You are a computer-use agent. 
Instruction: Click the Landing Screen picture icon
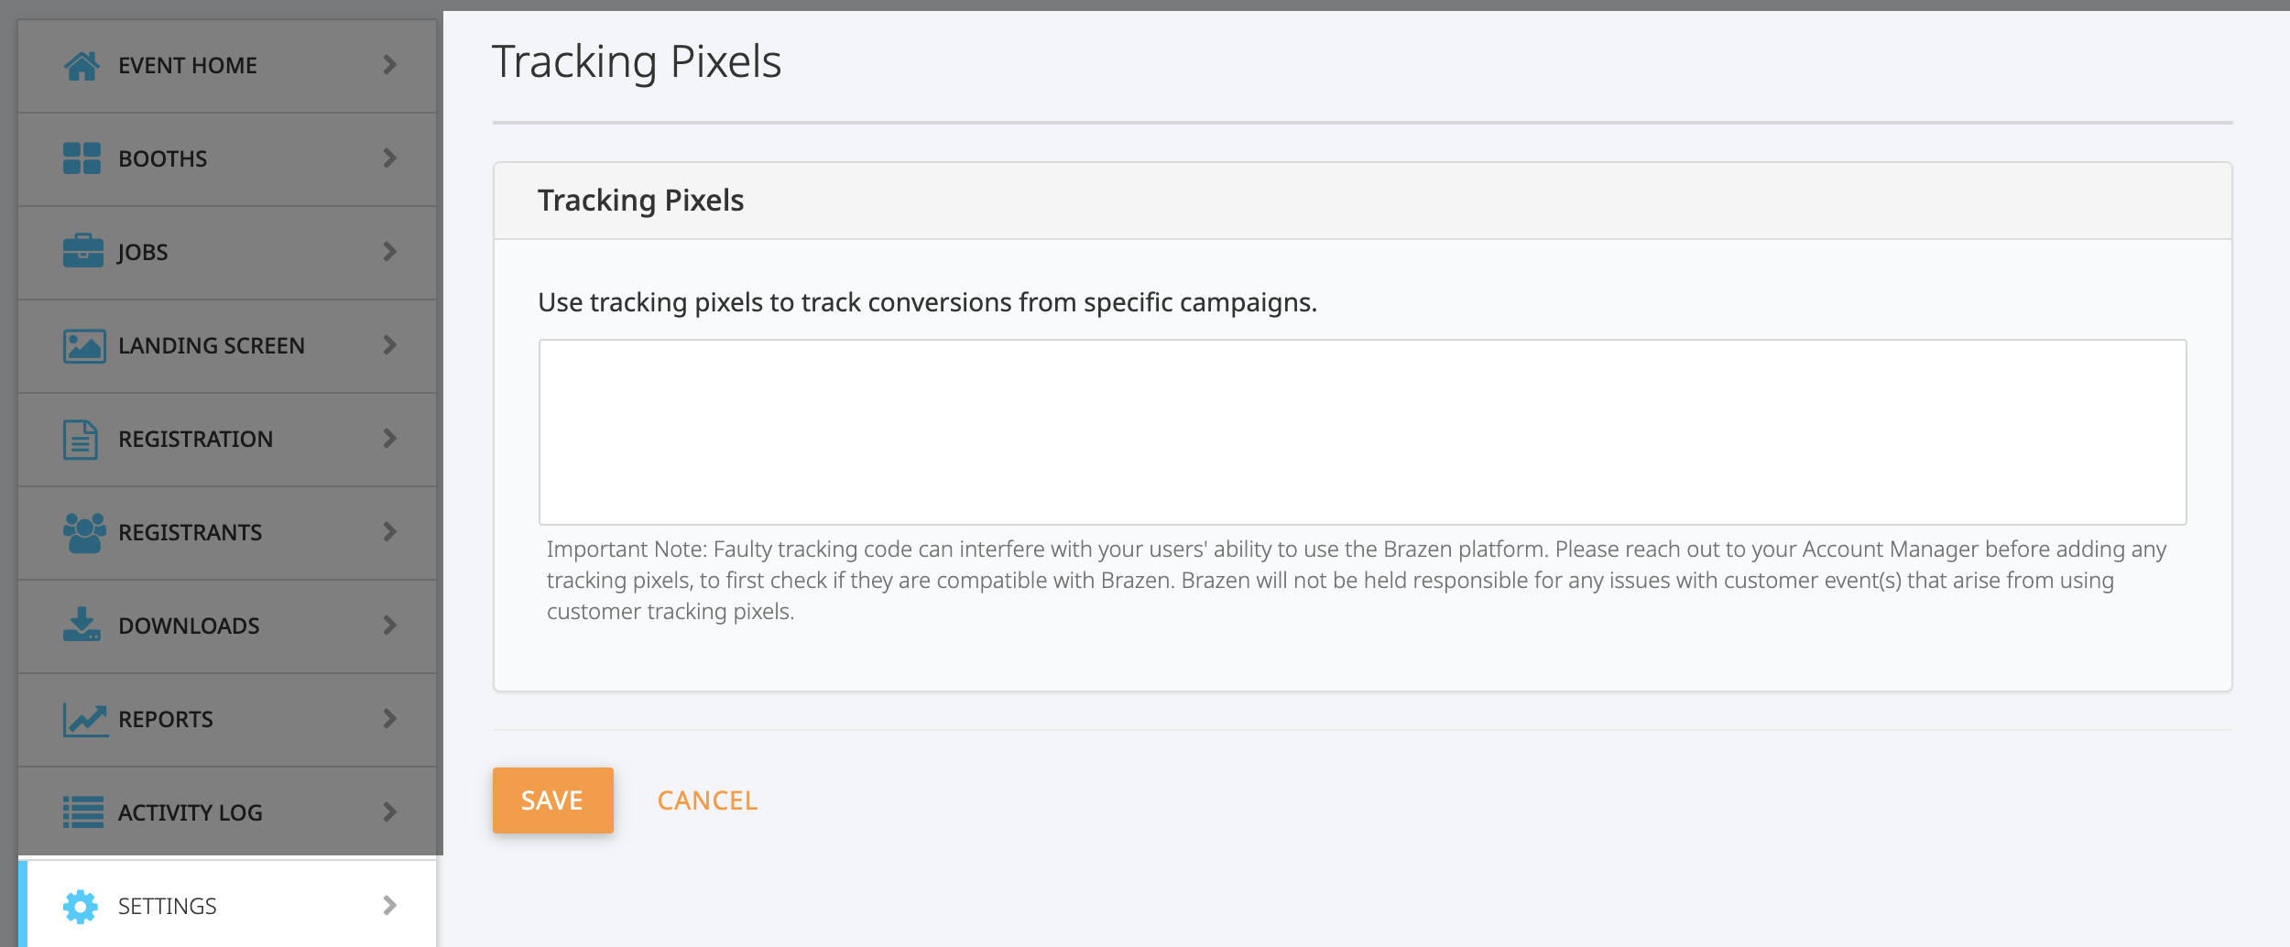84,346
